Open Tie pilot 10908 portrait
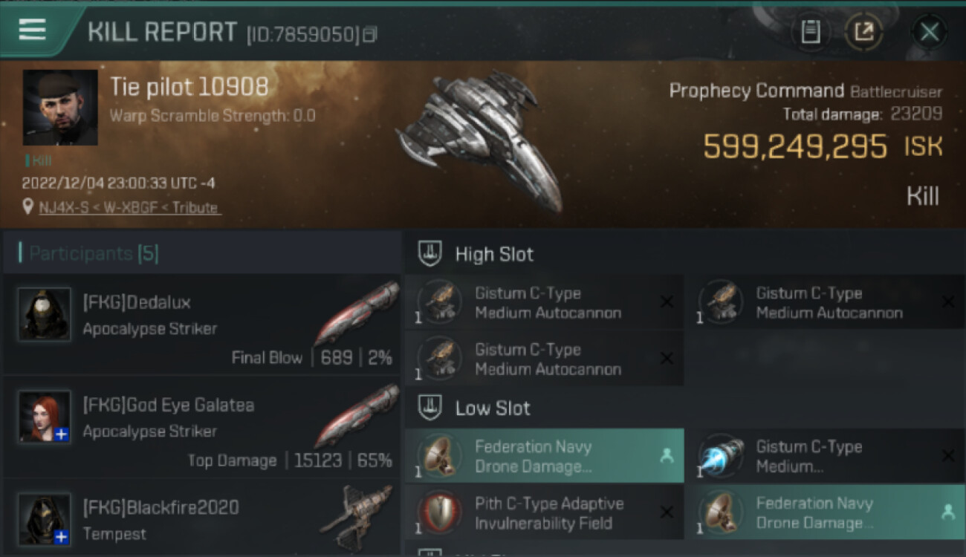Viewport: 966px width, 557px height. (x=60, y=108)
